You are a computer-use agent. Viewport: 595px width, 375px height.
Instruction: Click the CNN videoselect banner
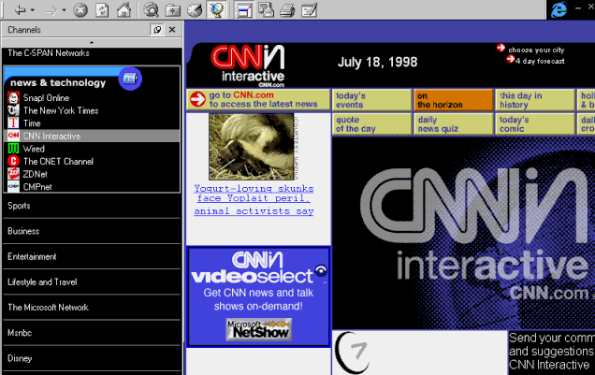[x=258, y=296]
